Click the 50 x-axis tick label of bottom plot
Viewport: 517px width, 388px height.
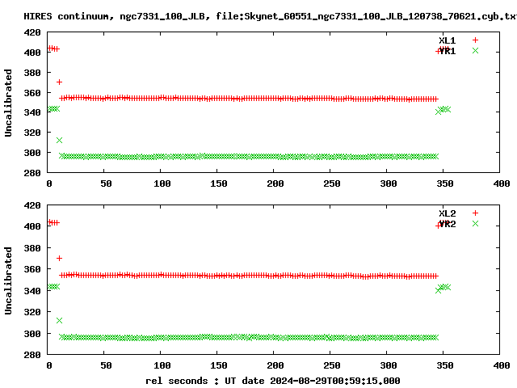pyautogui.click(x=106, y=365)
